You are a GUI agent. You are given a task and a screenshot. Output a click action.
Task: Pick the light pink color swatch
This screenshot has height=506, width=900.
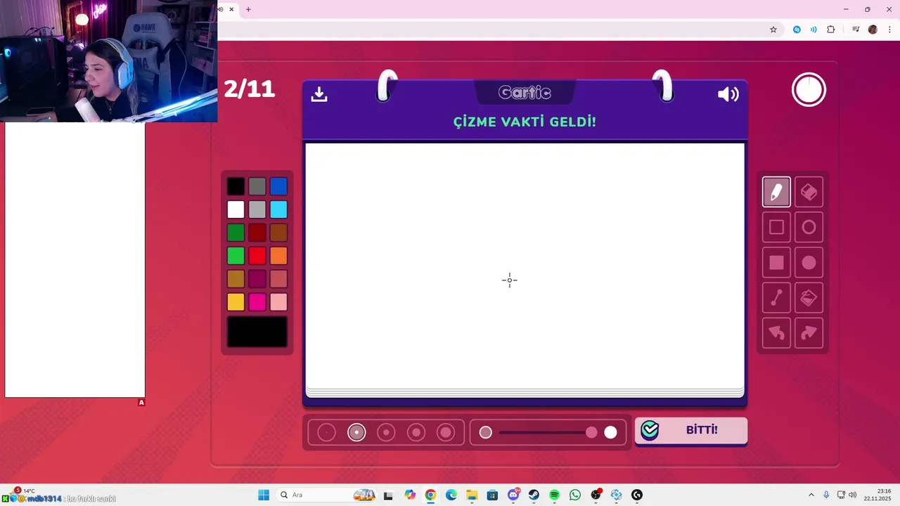tap(278, 302)
